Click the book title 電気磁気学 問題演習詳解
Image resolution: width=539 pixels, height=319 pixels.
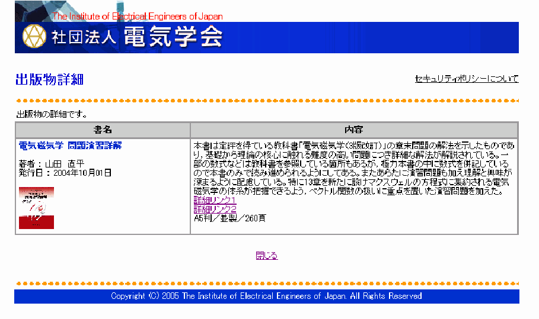point(70,146)
